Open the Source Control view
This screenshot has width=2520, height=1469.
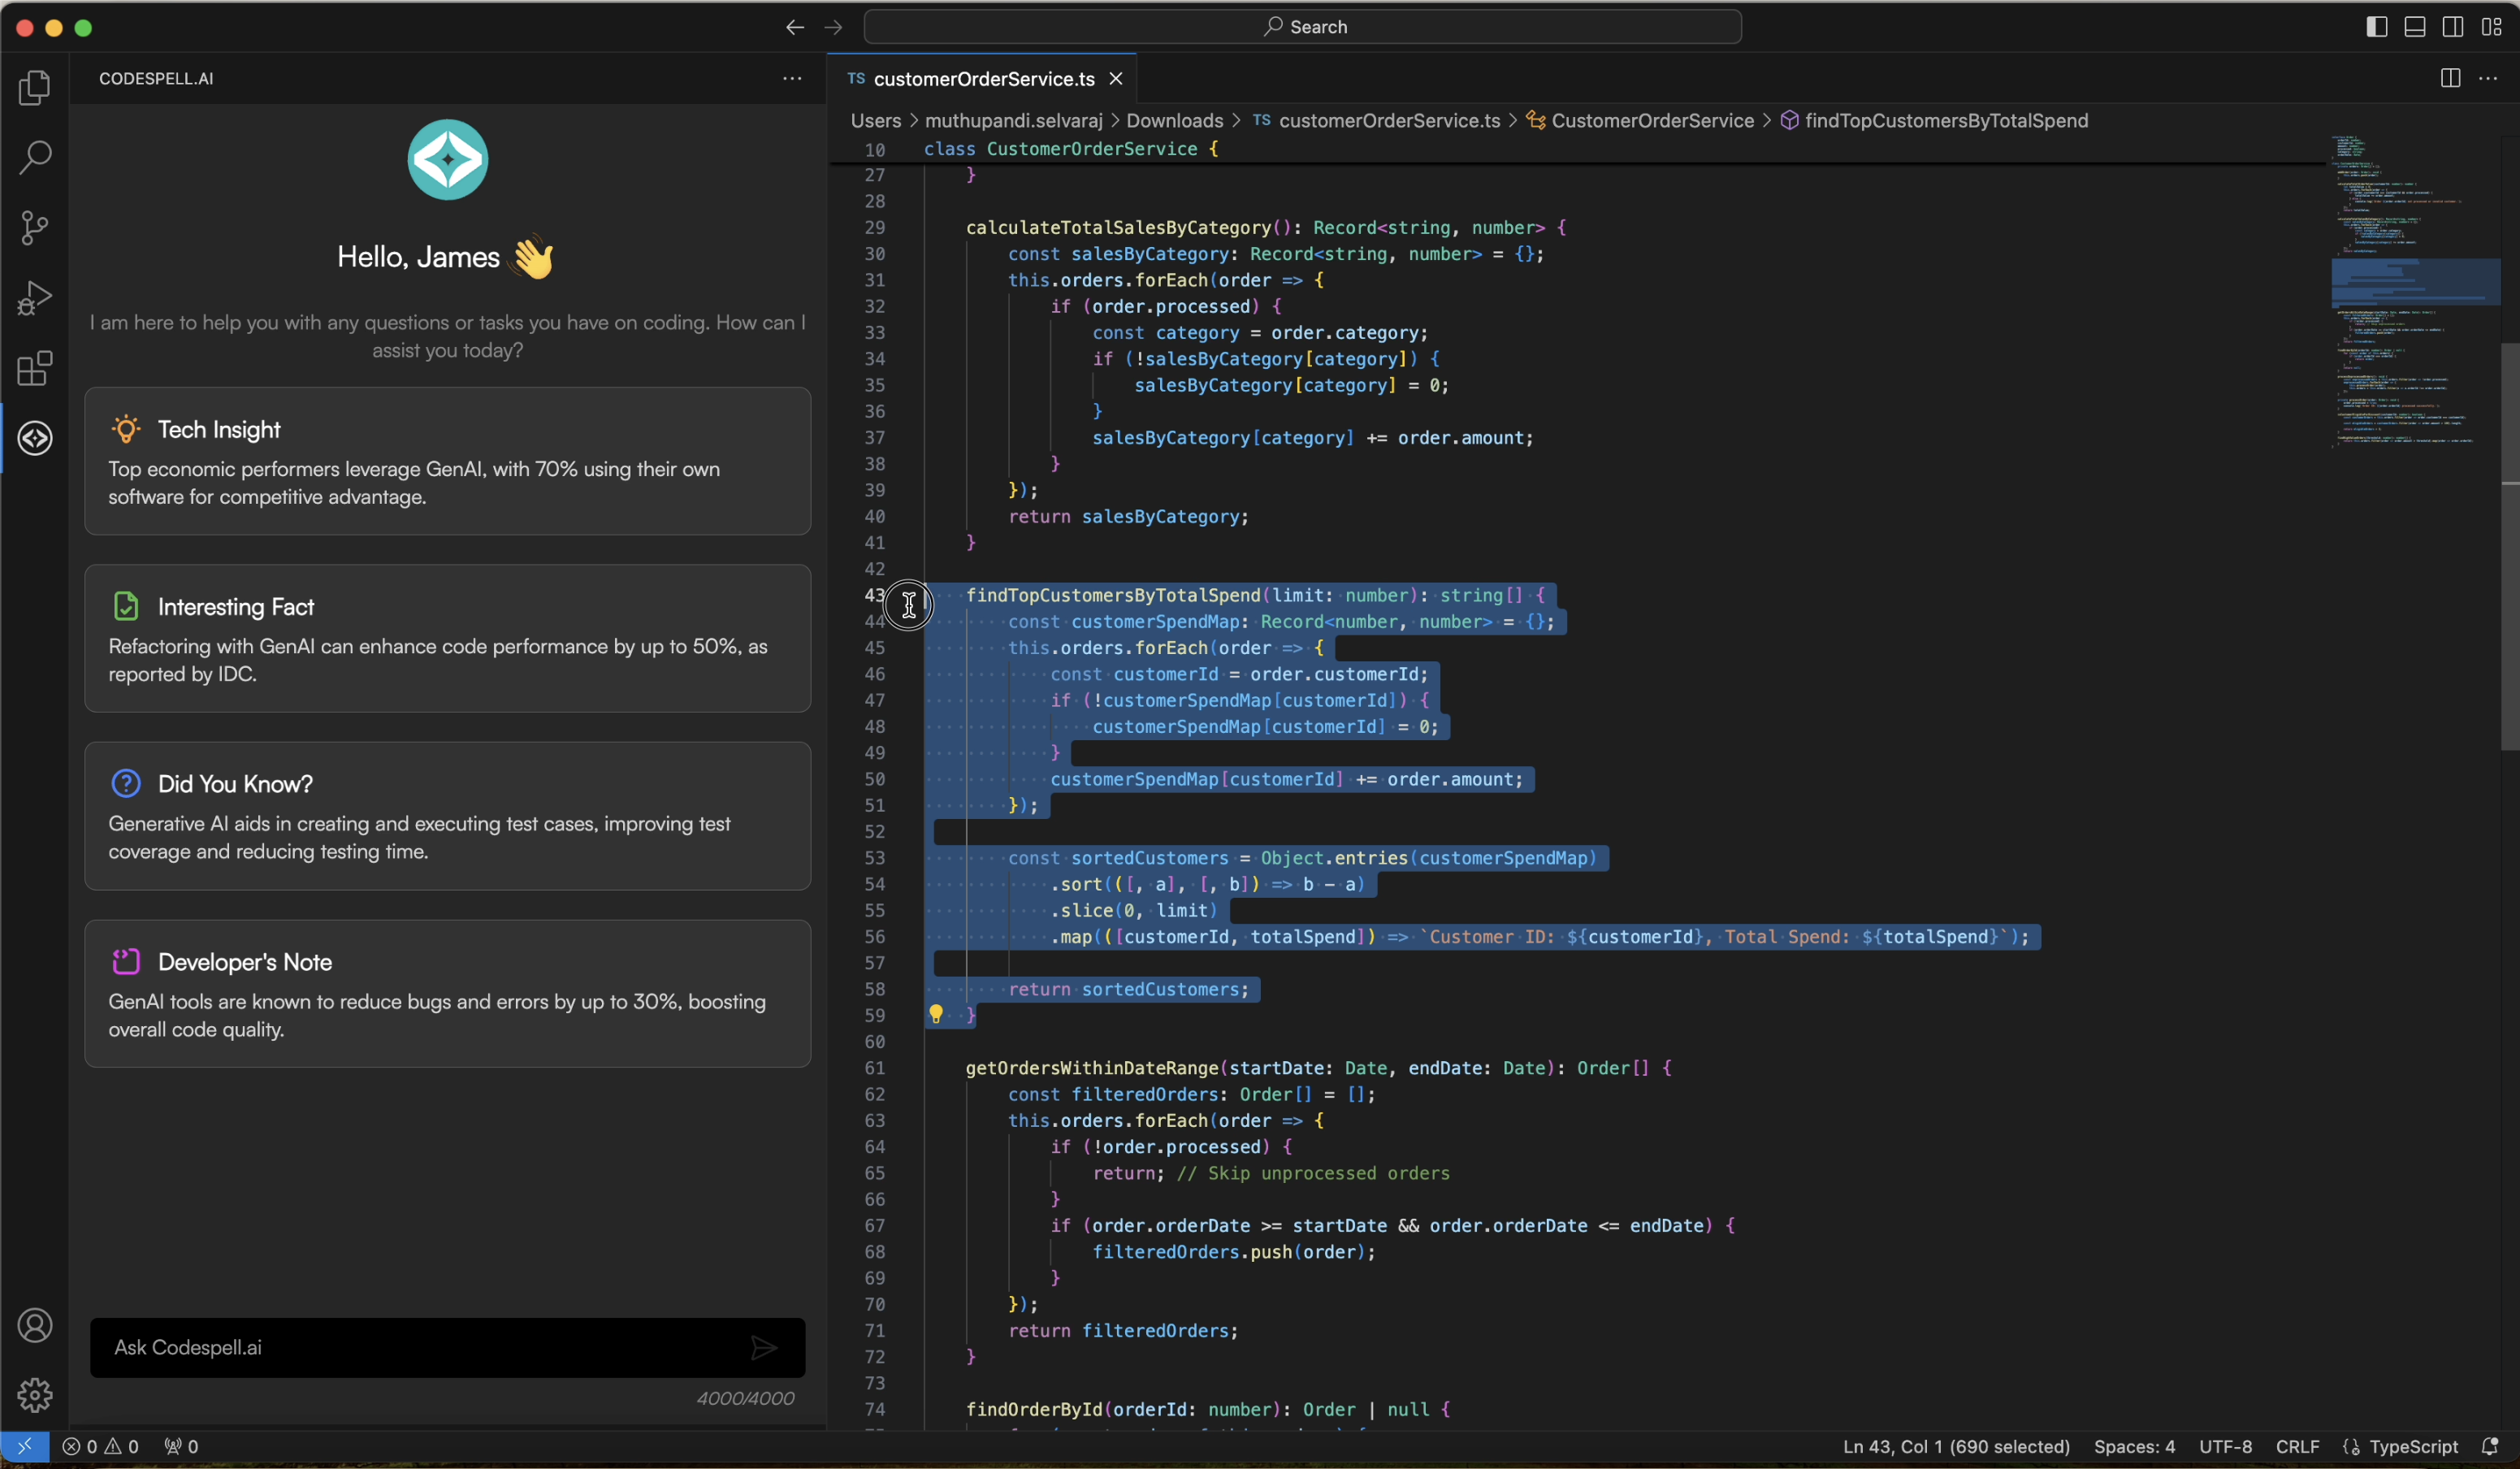[x=35, y=228]
